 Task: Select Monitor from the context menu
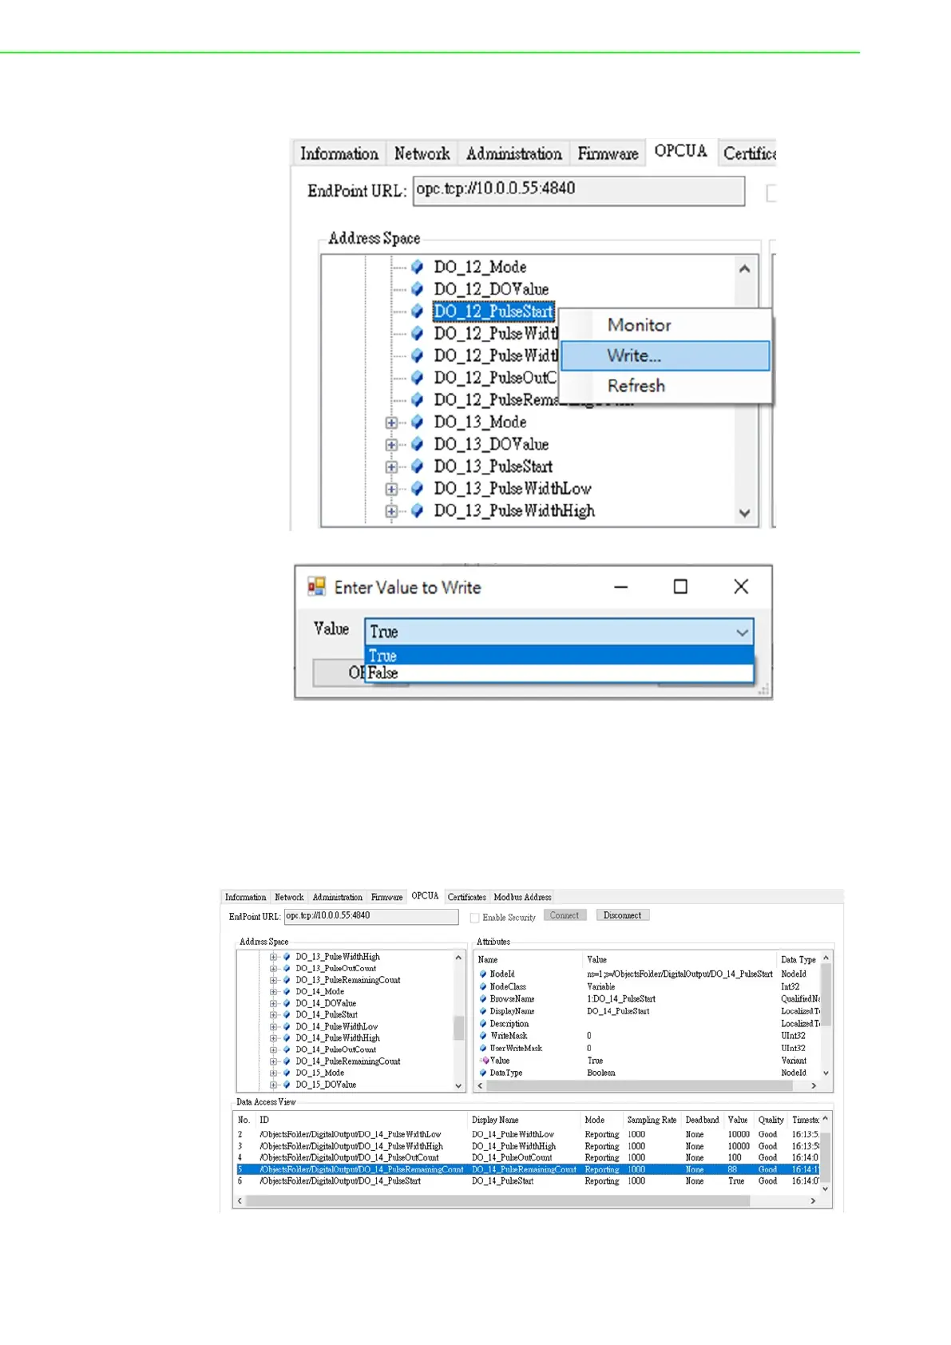click(666, 325)
